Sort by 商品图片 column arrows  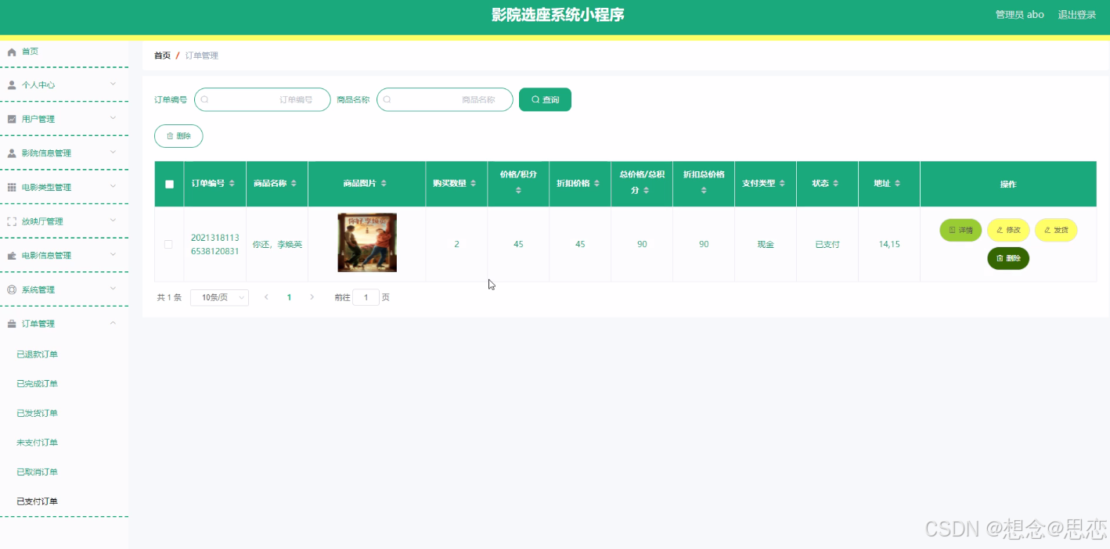tap(384, 184)
